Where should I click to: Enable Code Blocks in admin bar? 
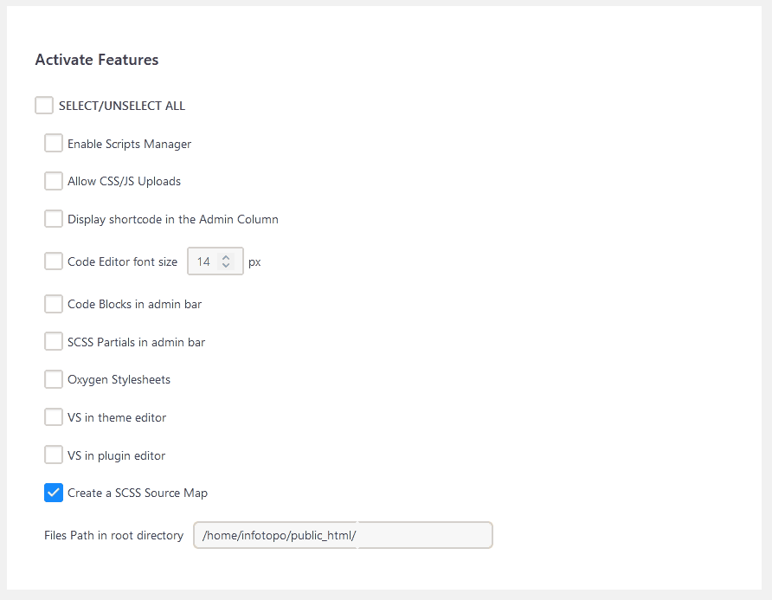(54, 304)
